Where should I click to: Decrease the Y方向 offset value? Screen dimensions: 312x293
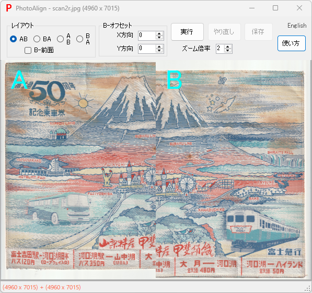159,51
